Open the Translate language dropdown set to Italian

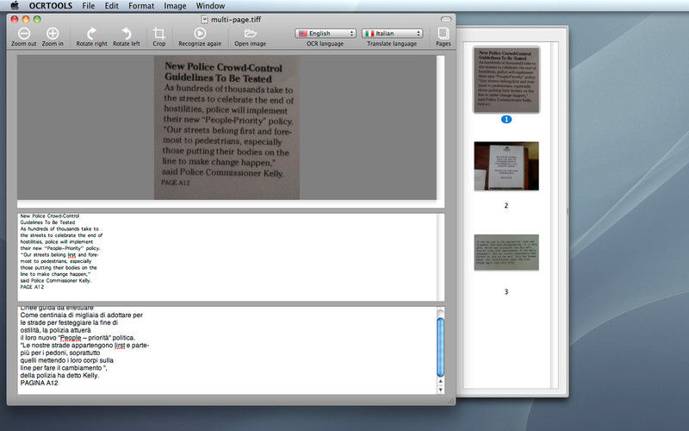tap(392, 34)
